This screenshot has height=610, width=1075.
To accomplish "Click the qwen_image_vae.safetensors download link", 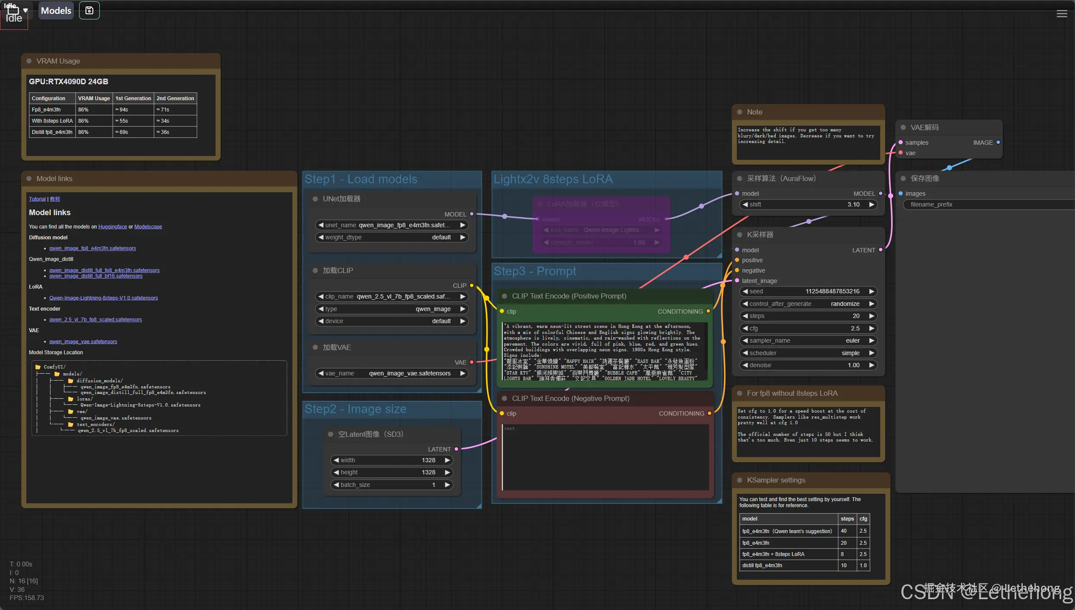I will pyautogui.click(x=83, y=342).
